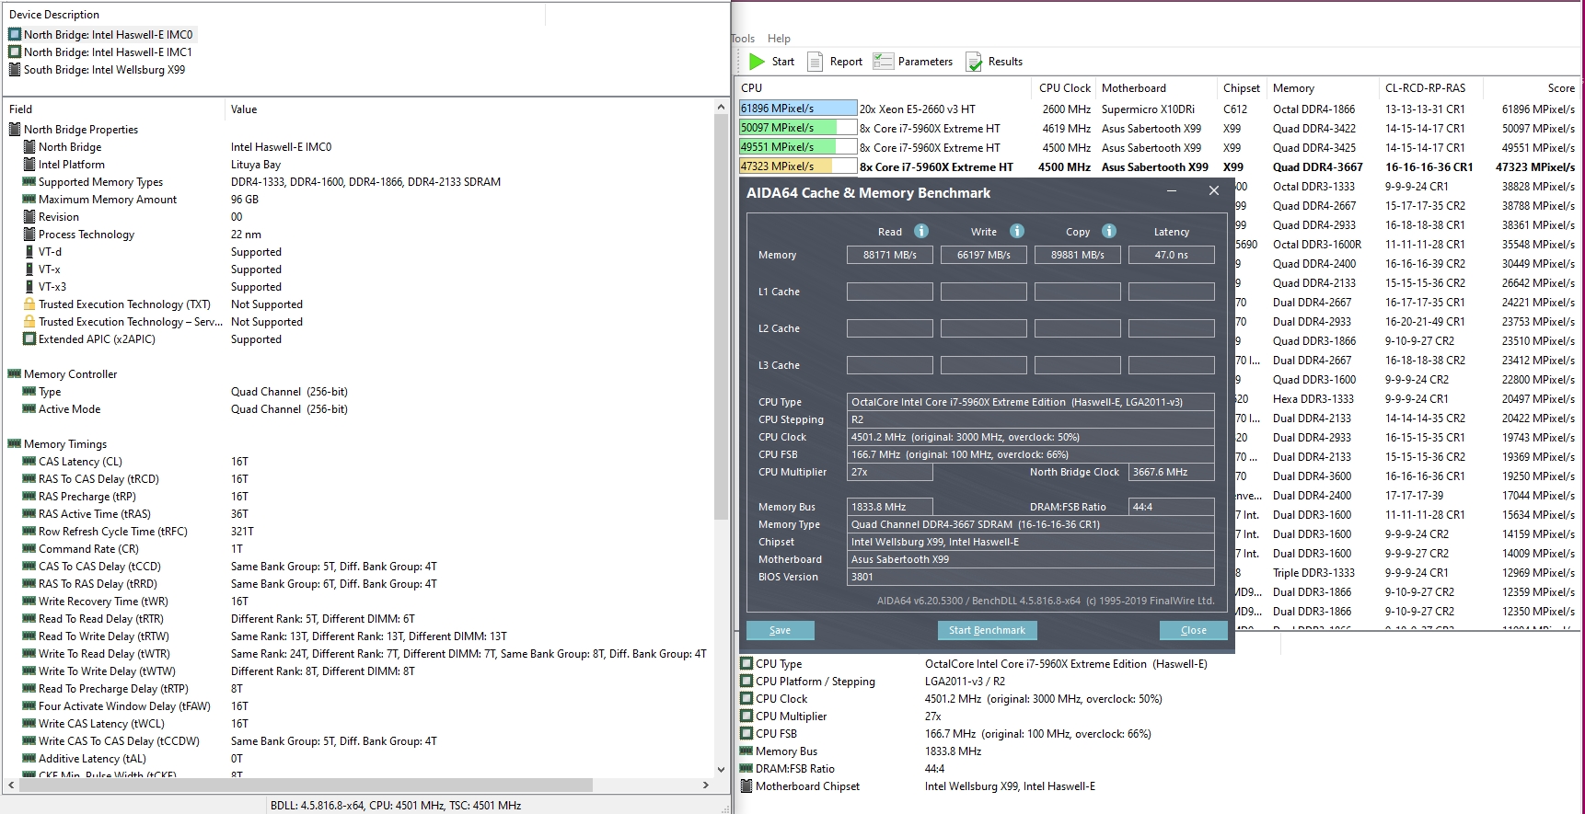Save the Cache & Memory Benchmark results
This screenshot has height=814, width=1585.
click(x=780, y=630)
